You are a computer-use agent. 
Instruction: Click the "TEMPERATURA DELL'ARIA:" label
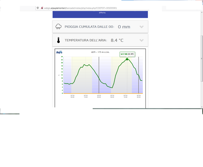coord(86,40)
